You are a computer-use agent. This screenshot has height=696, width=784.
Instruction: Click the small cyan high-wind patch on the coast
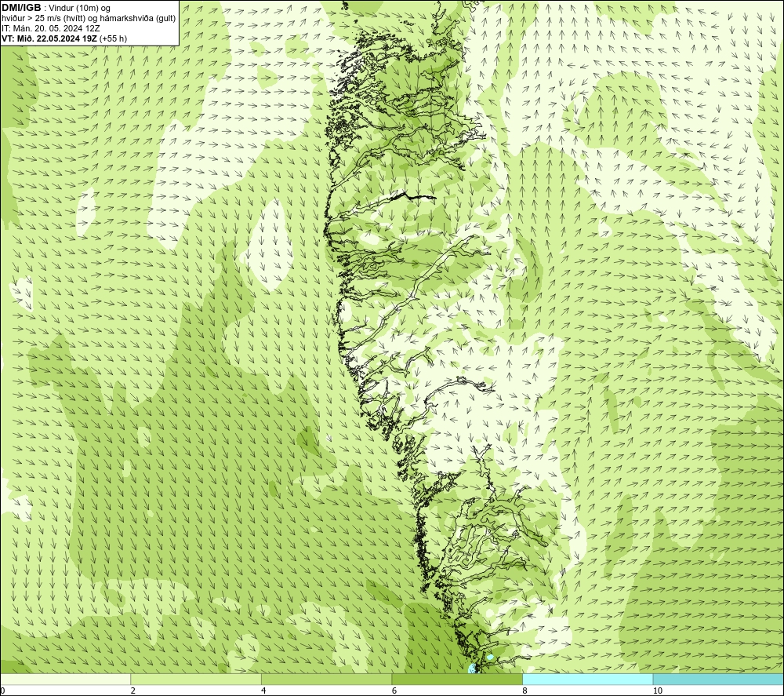coord(471,668)
